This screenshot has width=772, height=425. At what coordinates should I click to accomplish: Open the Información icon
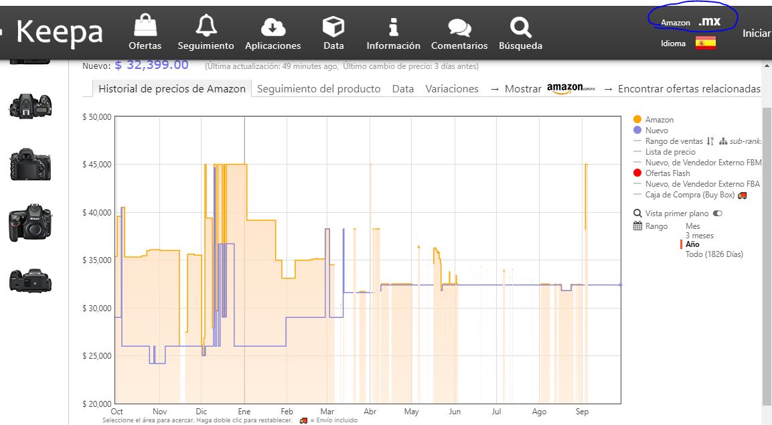pos(394,27)
